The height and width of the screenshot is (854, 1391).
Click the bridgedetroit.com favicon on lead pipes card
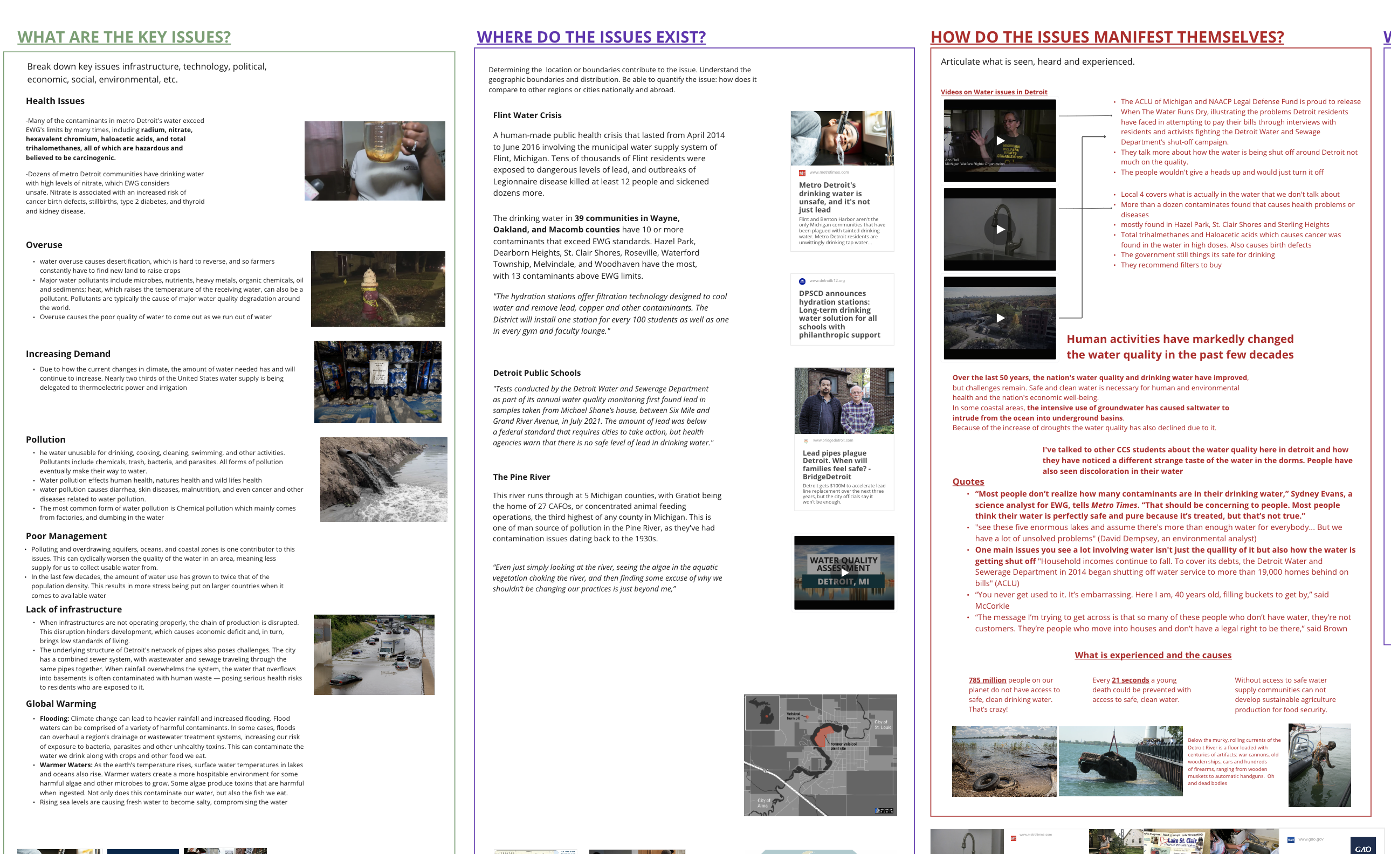click(806, 440)
